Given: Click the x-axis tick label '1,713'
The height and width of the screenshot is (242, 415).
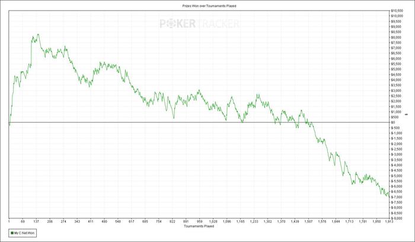Looking at the screenshot, I should 350,221.
